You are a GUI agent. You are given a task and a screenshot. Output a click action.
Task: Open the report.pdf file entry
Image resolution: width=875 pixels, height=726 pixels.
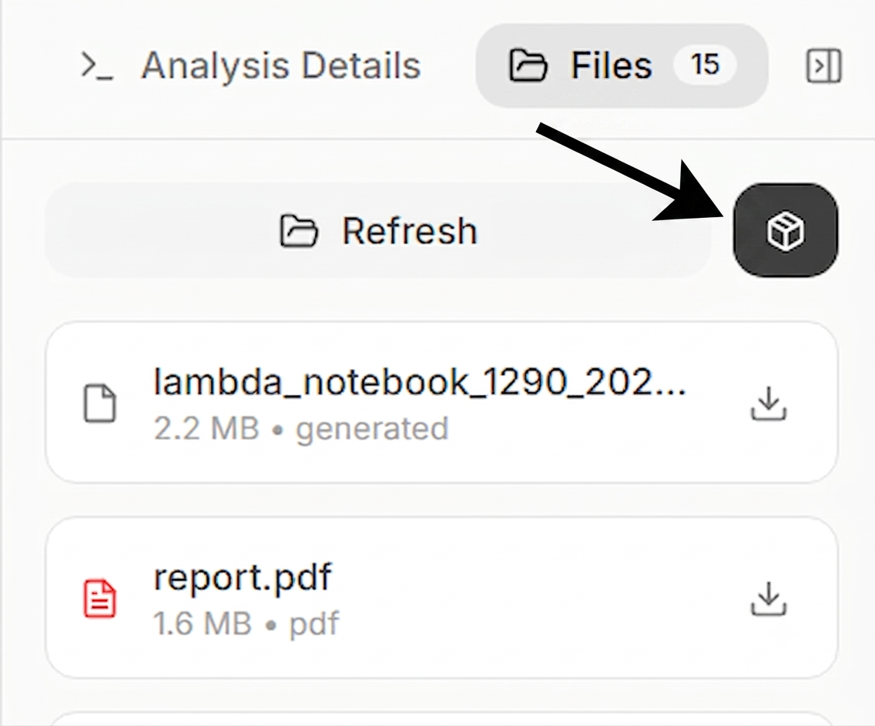pos(243,577)
